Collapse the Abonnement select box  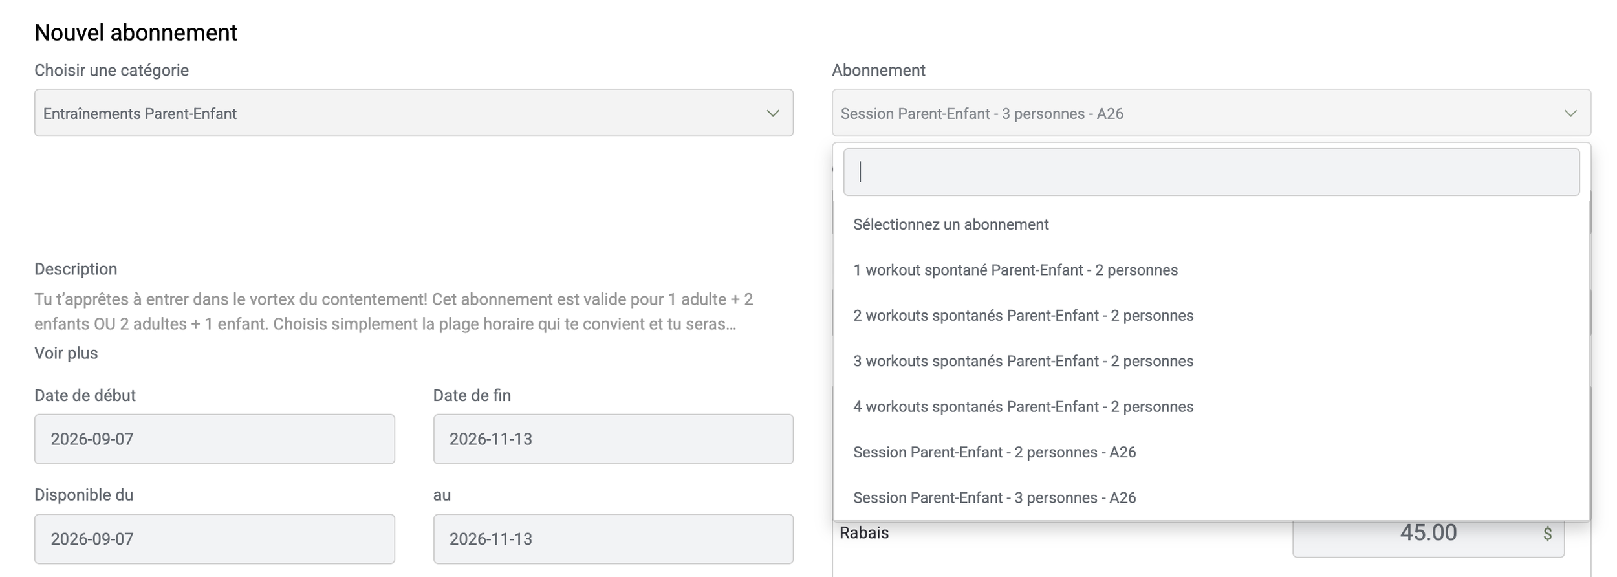1211,113
